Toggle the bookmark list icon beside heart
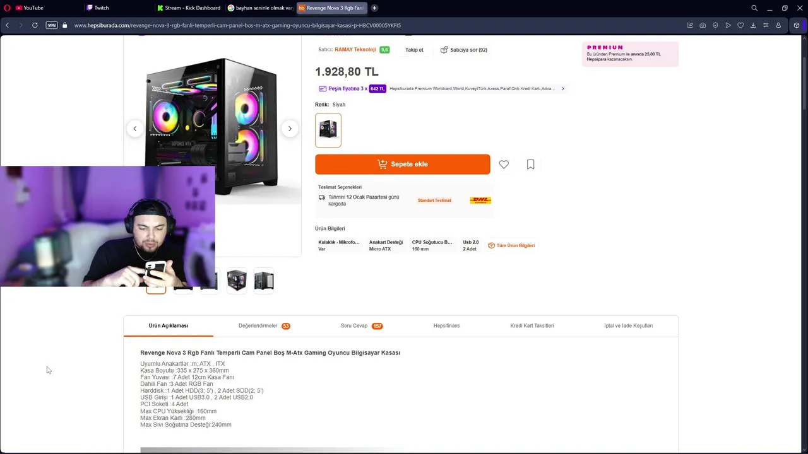 click(530, 165)
